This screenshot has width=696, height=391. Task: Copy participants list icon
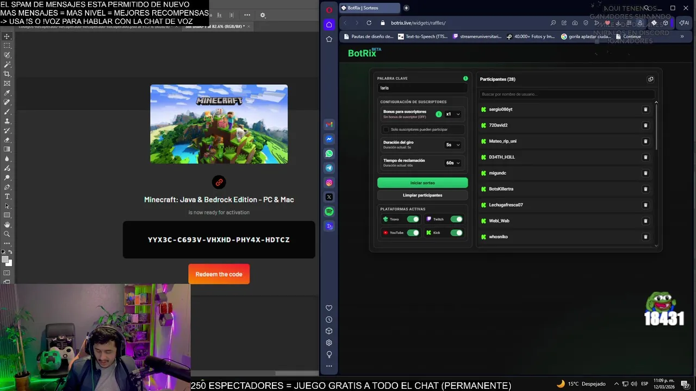tap(650, 79)
